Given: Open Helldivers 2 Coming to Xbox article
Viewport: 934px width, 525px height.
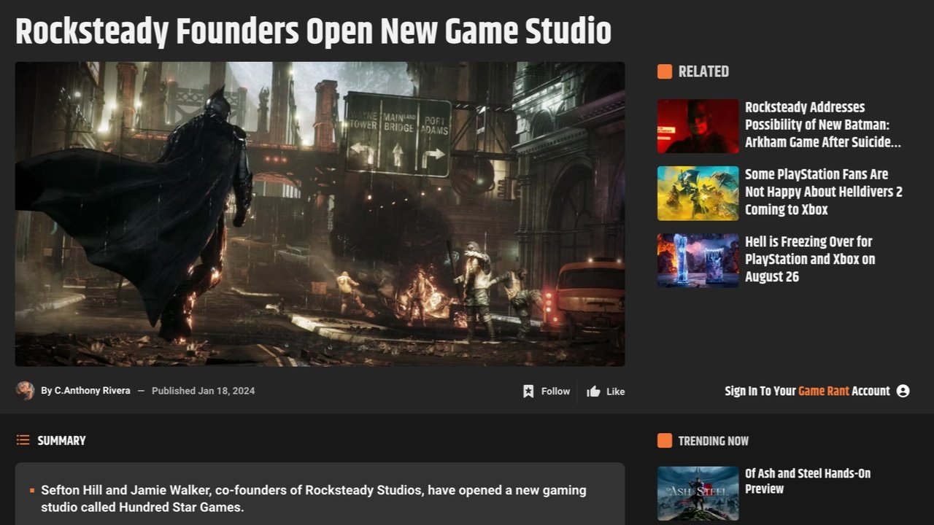Looking at the screenshot, I should (x=823, y=192).
